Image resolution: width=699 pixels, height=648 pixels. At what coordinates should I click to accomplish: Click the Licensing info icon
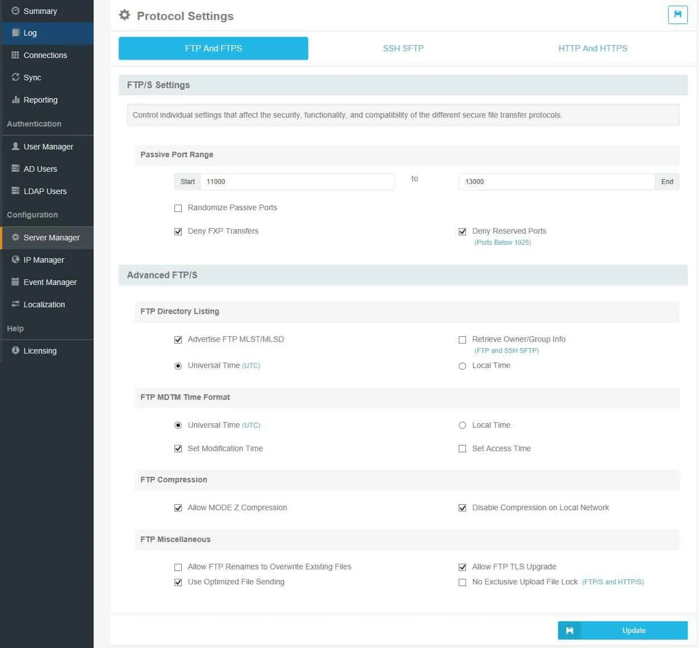pos(16,350)
